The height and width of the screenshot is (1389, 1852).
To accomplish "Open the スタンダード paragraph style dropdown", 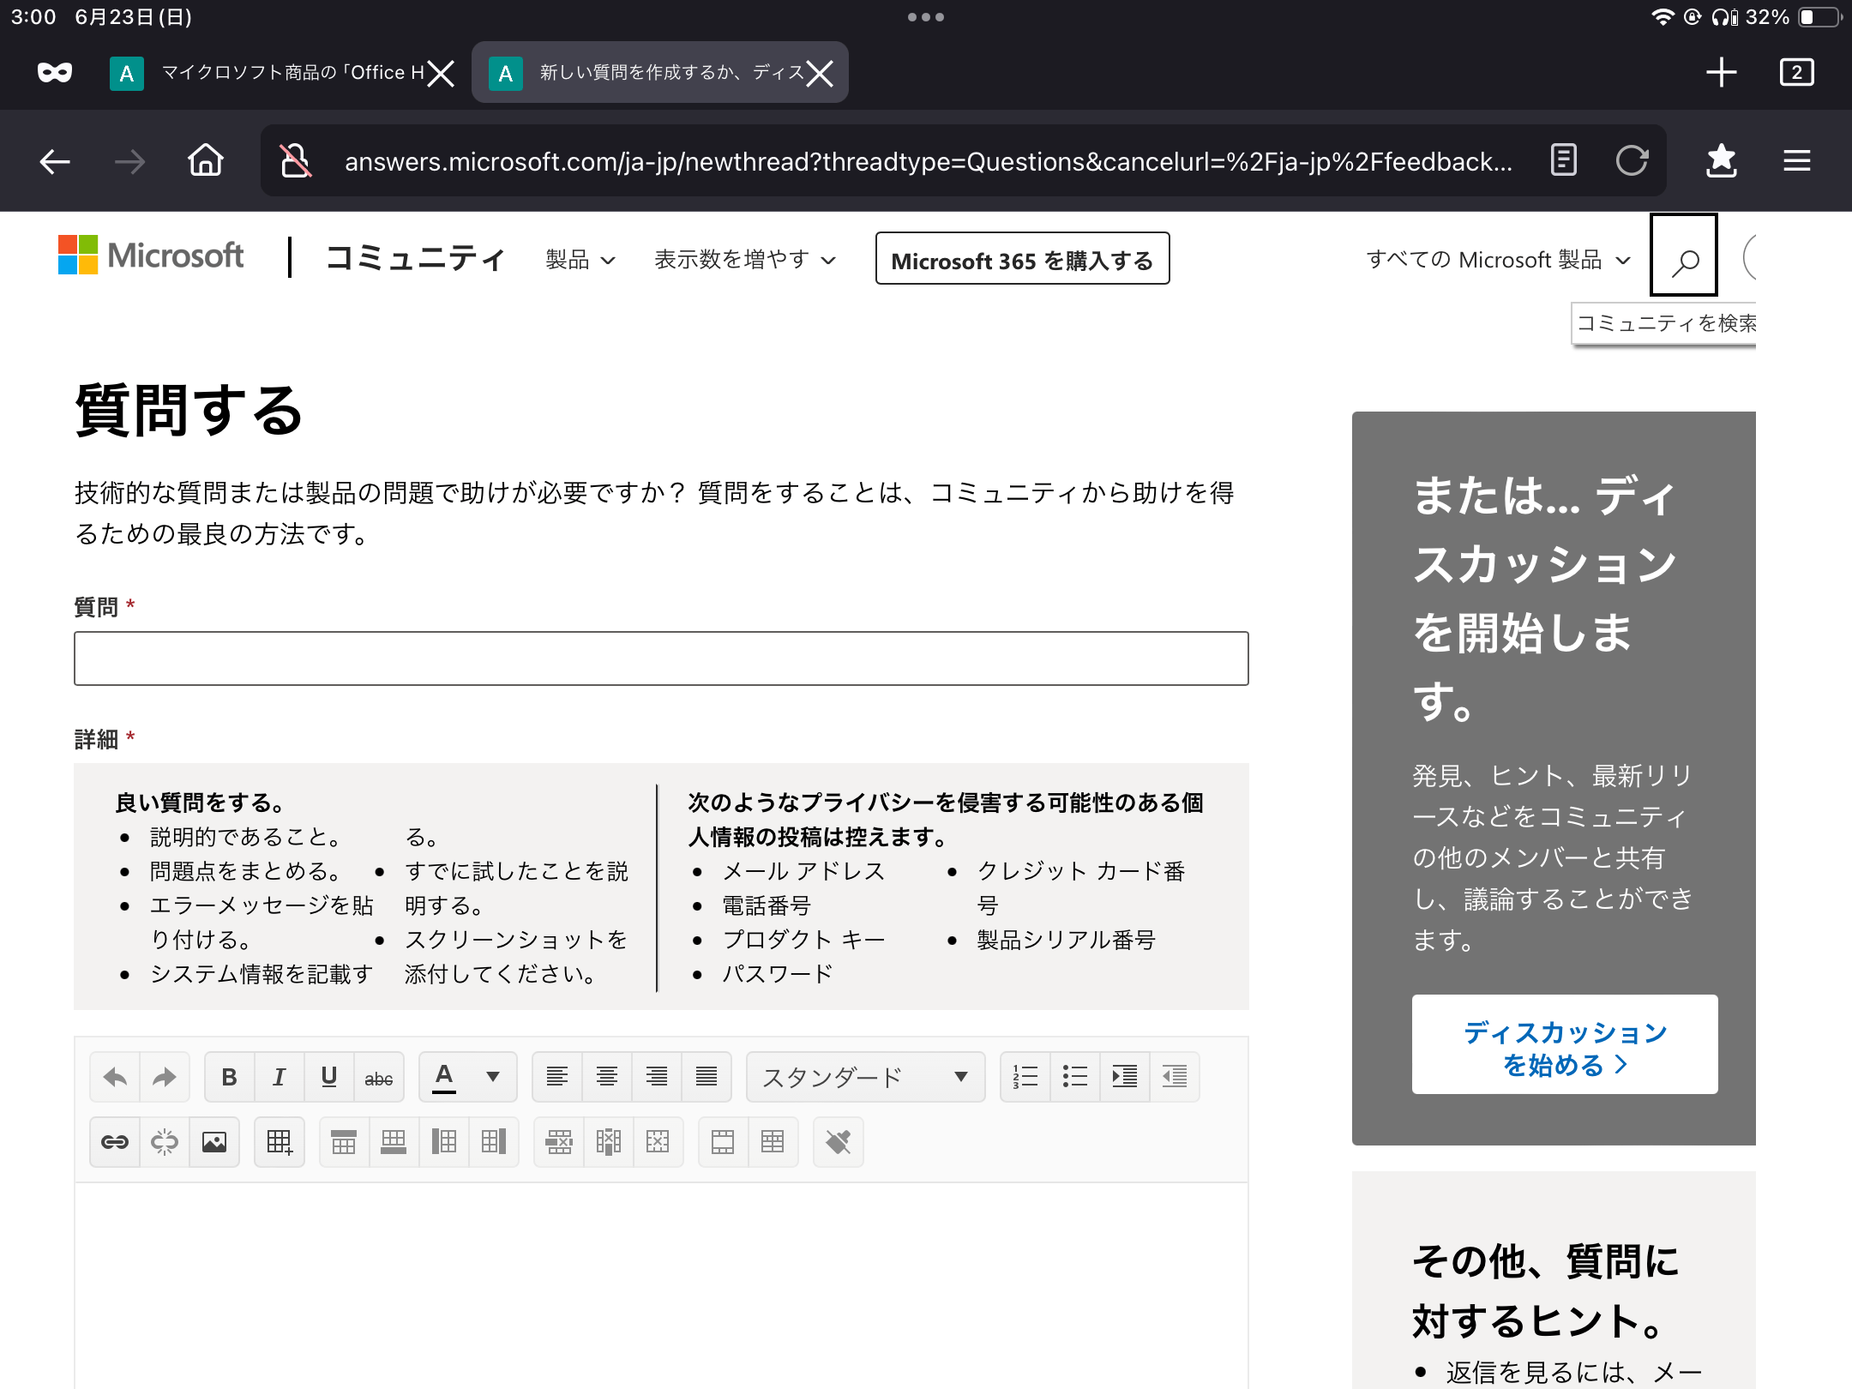I will tap(866, 1077).
